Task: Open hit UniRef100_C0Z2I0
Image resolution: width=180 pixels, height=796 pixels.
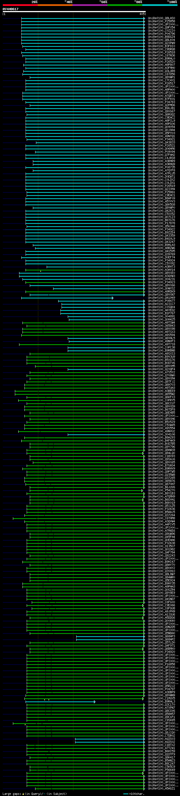Action: point(161,30)
